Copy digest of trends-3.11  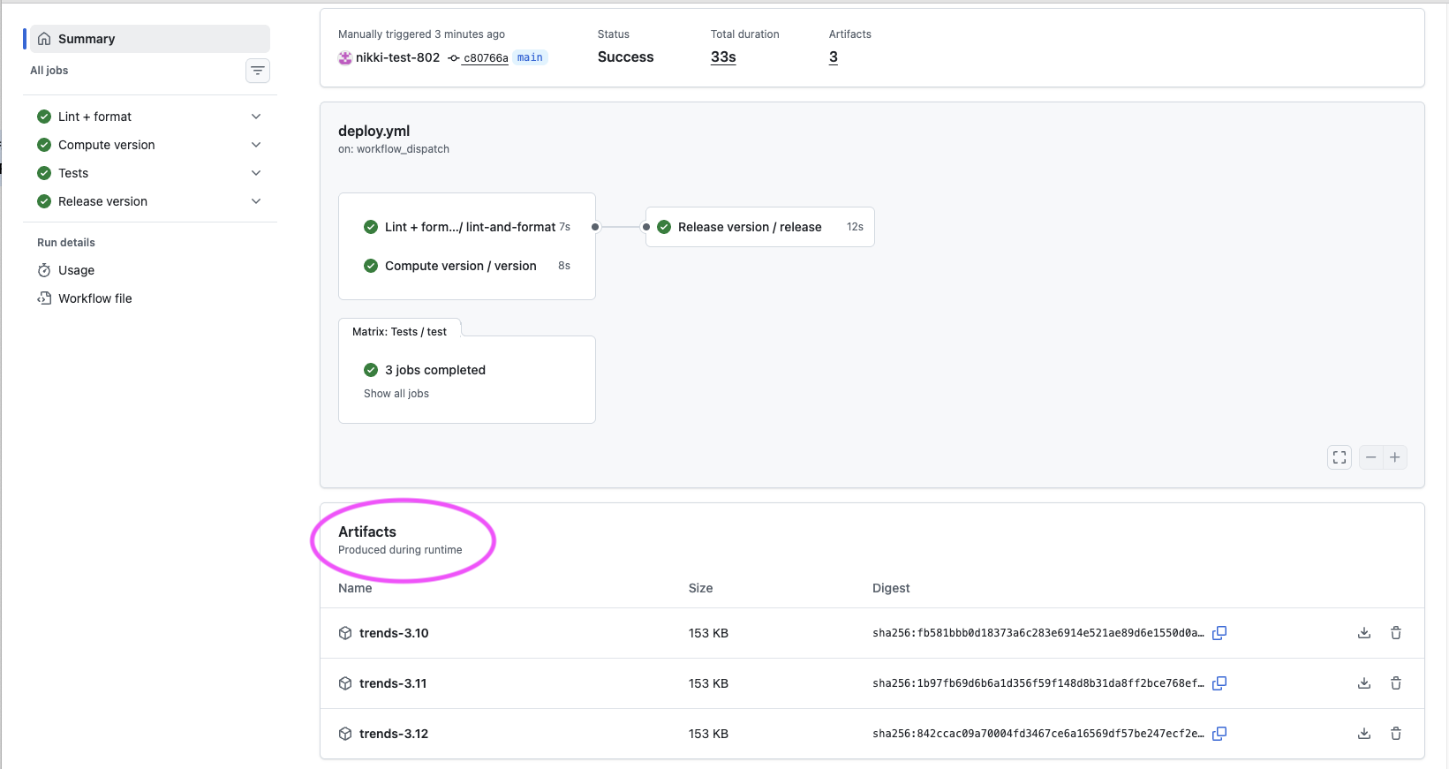tap(1219, 683)
